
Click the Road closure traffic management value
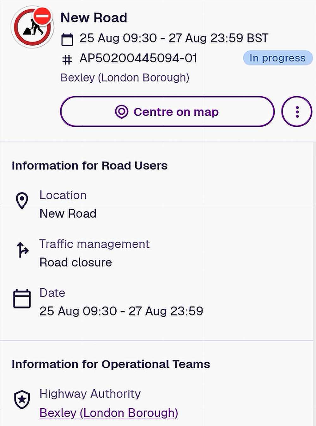pyautogui.click(x=76, y=263)
